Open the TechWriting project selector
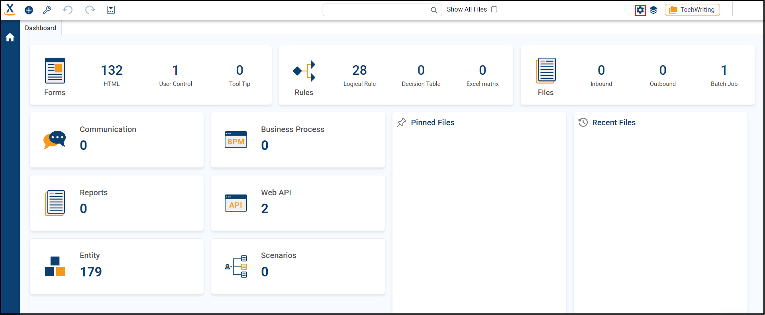The height and width of the screenshot is (315, 765). (x=692, y=10)
